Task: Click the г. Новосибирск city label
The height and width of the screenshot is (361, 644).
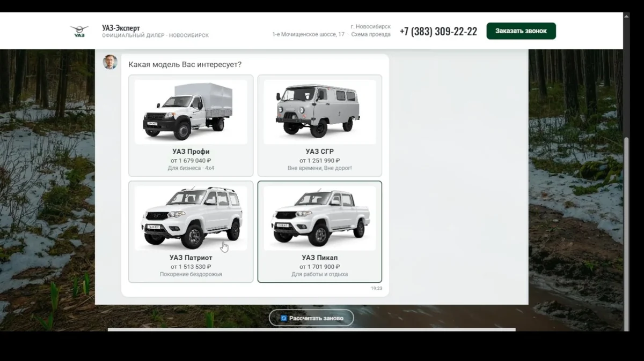Action: pyautogui.click(x=370, y=26)
